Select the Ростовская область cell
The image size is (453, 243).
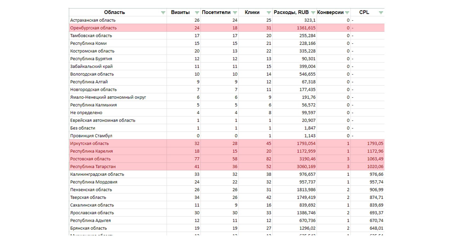[x=90, y=159]
